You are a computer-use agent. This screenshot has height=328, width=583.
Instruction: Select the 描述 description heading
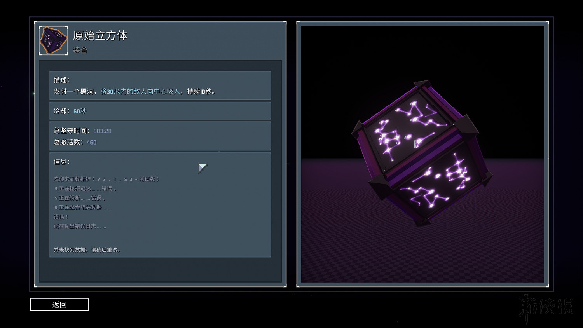pyautogui.click(x=61, y=80)
